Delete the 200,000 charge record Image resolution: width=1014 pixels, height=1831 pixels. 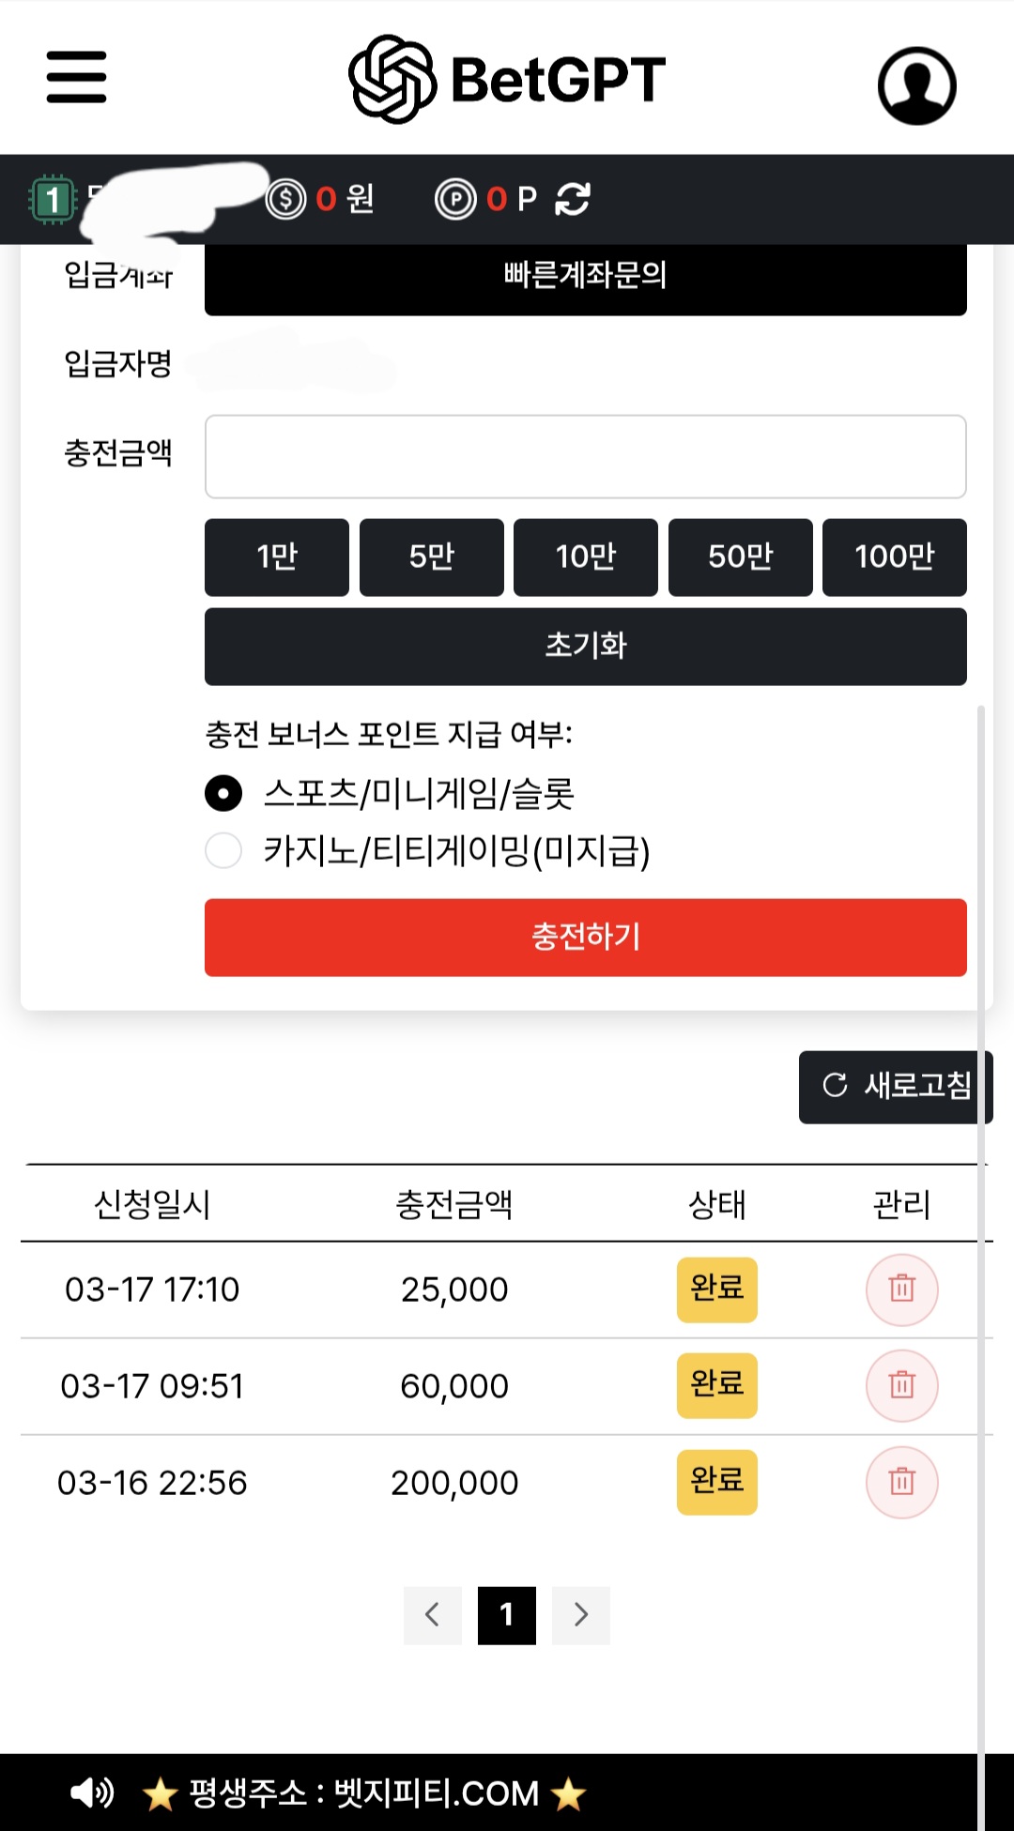point(901,1483)
